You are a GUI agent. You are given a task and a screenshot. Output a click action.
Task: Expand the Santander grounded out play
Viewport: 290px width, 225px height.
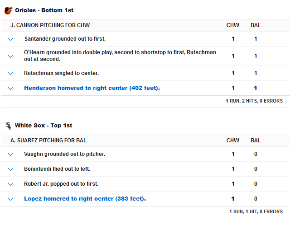click(10, 39)
